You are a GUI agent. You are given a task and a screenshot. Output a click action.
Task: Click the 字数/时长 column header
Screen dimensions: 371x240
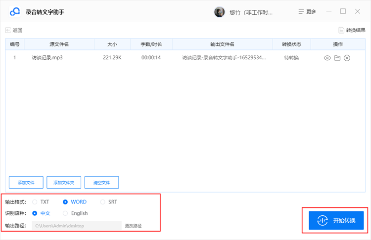(x=151, y=44)
